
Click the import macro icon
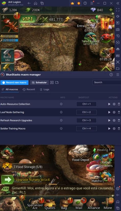[57, 82]
